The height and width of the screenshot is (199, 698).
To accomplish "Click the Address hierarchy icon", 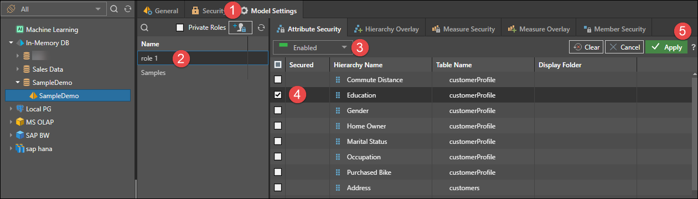I will pyautogui.click(x=337, y=188).
